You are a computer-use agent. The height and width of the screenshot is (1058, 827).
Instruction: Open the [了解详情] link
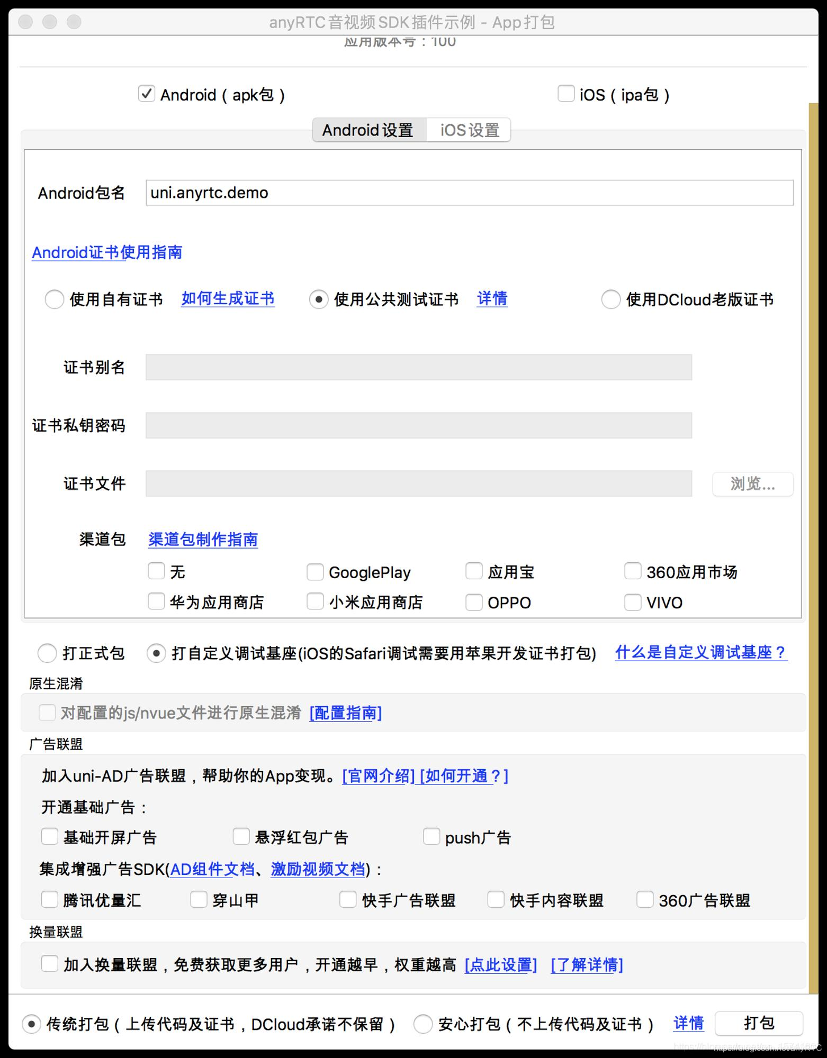[x=587, y=965]
